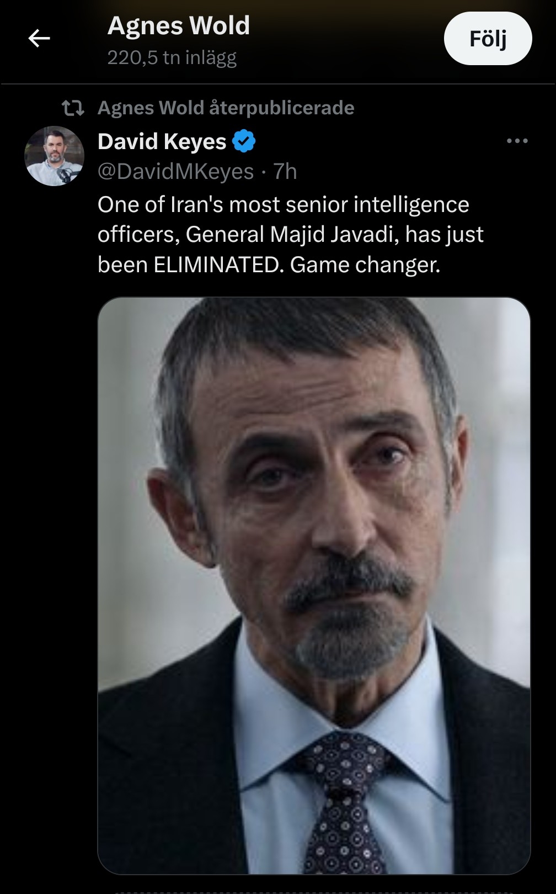Open the David Keyes display name
The height and width of the screenshot is (894, 556).
tap(162, 141)
